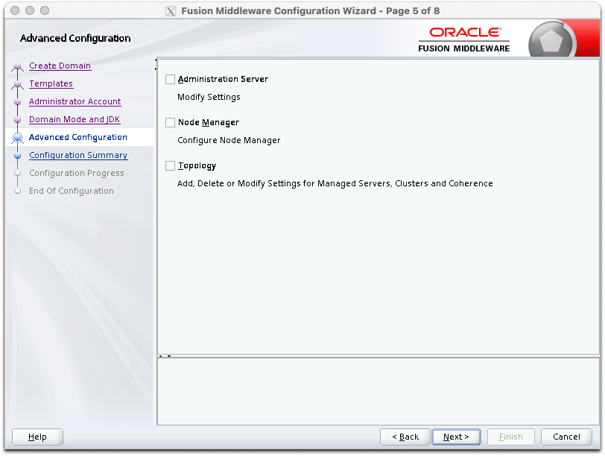Close the wizard window with red button
Screen dimensions: 605x456
[x=15, y=10]
